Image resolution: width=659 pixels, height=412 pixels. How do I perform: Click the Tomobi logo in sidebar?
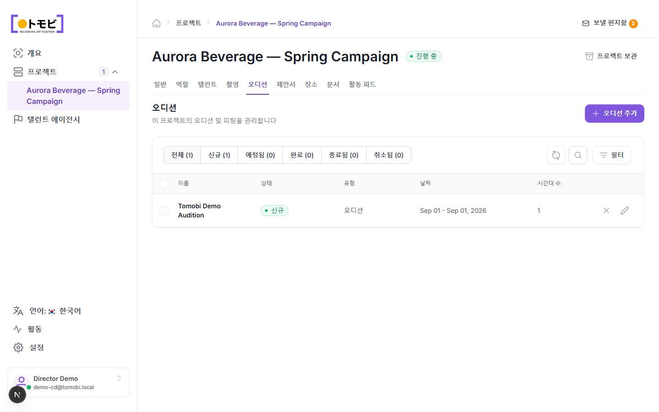coord(37,24)
